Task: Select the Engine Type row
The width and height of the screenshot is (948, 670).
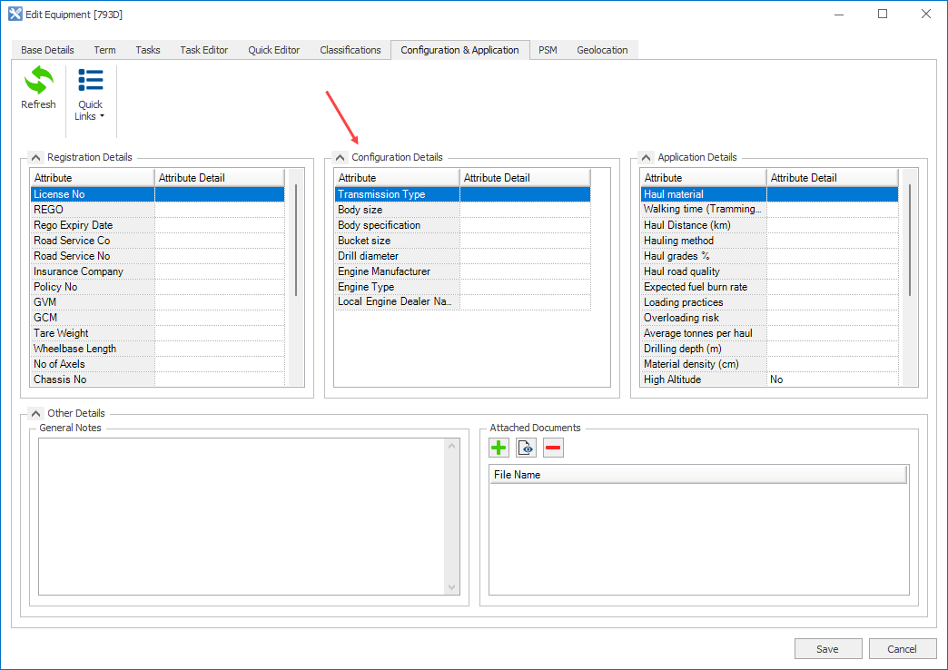Action: click(x=462, y=287)
